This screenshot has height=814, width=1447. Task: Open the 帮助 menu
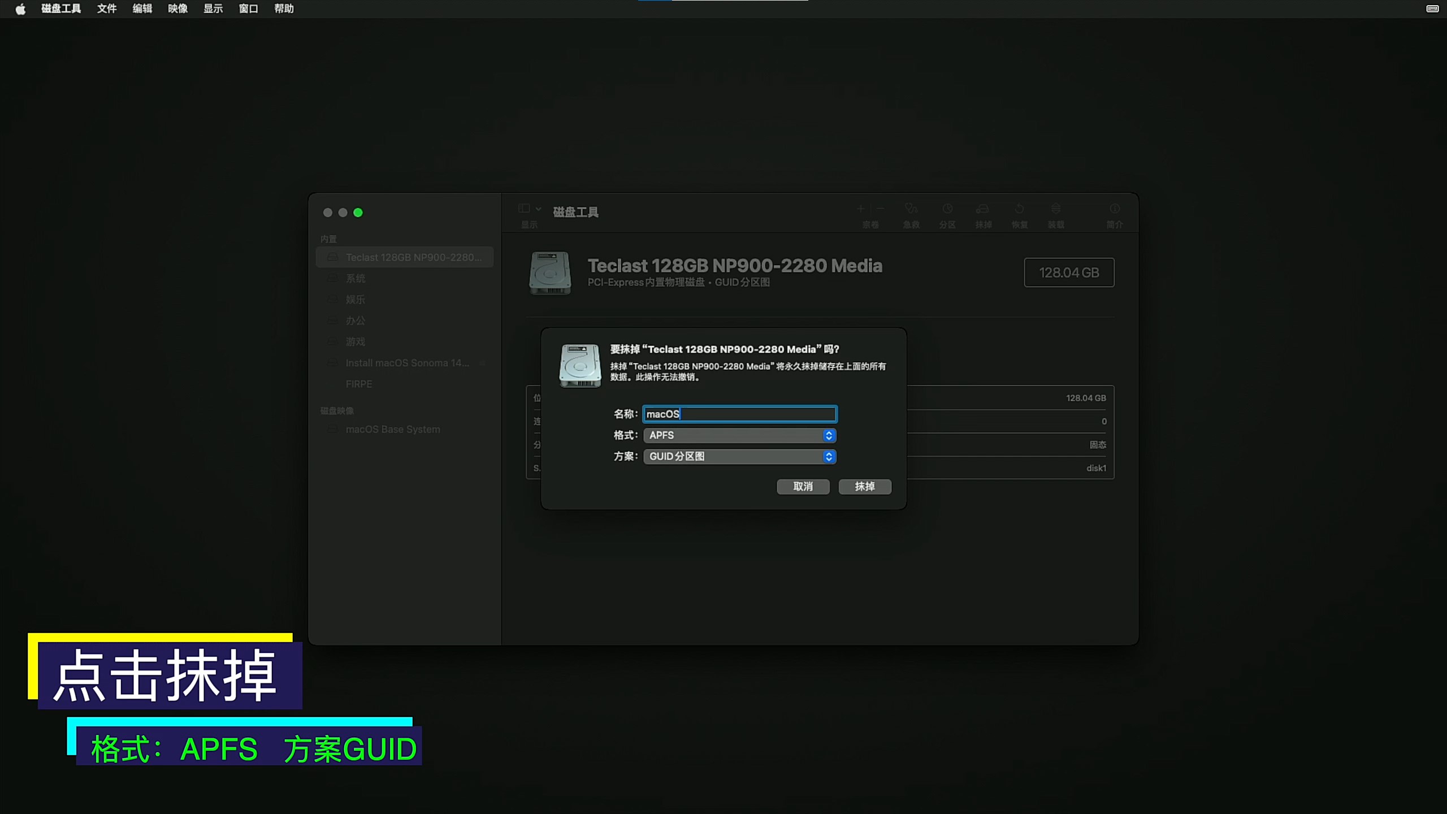click(284, 8)
